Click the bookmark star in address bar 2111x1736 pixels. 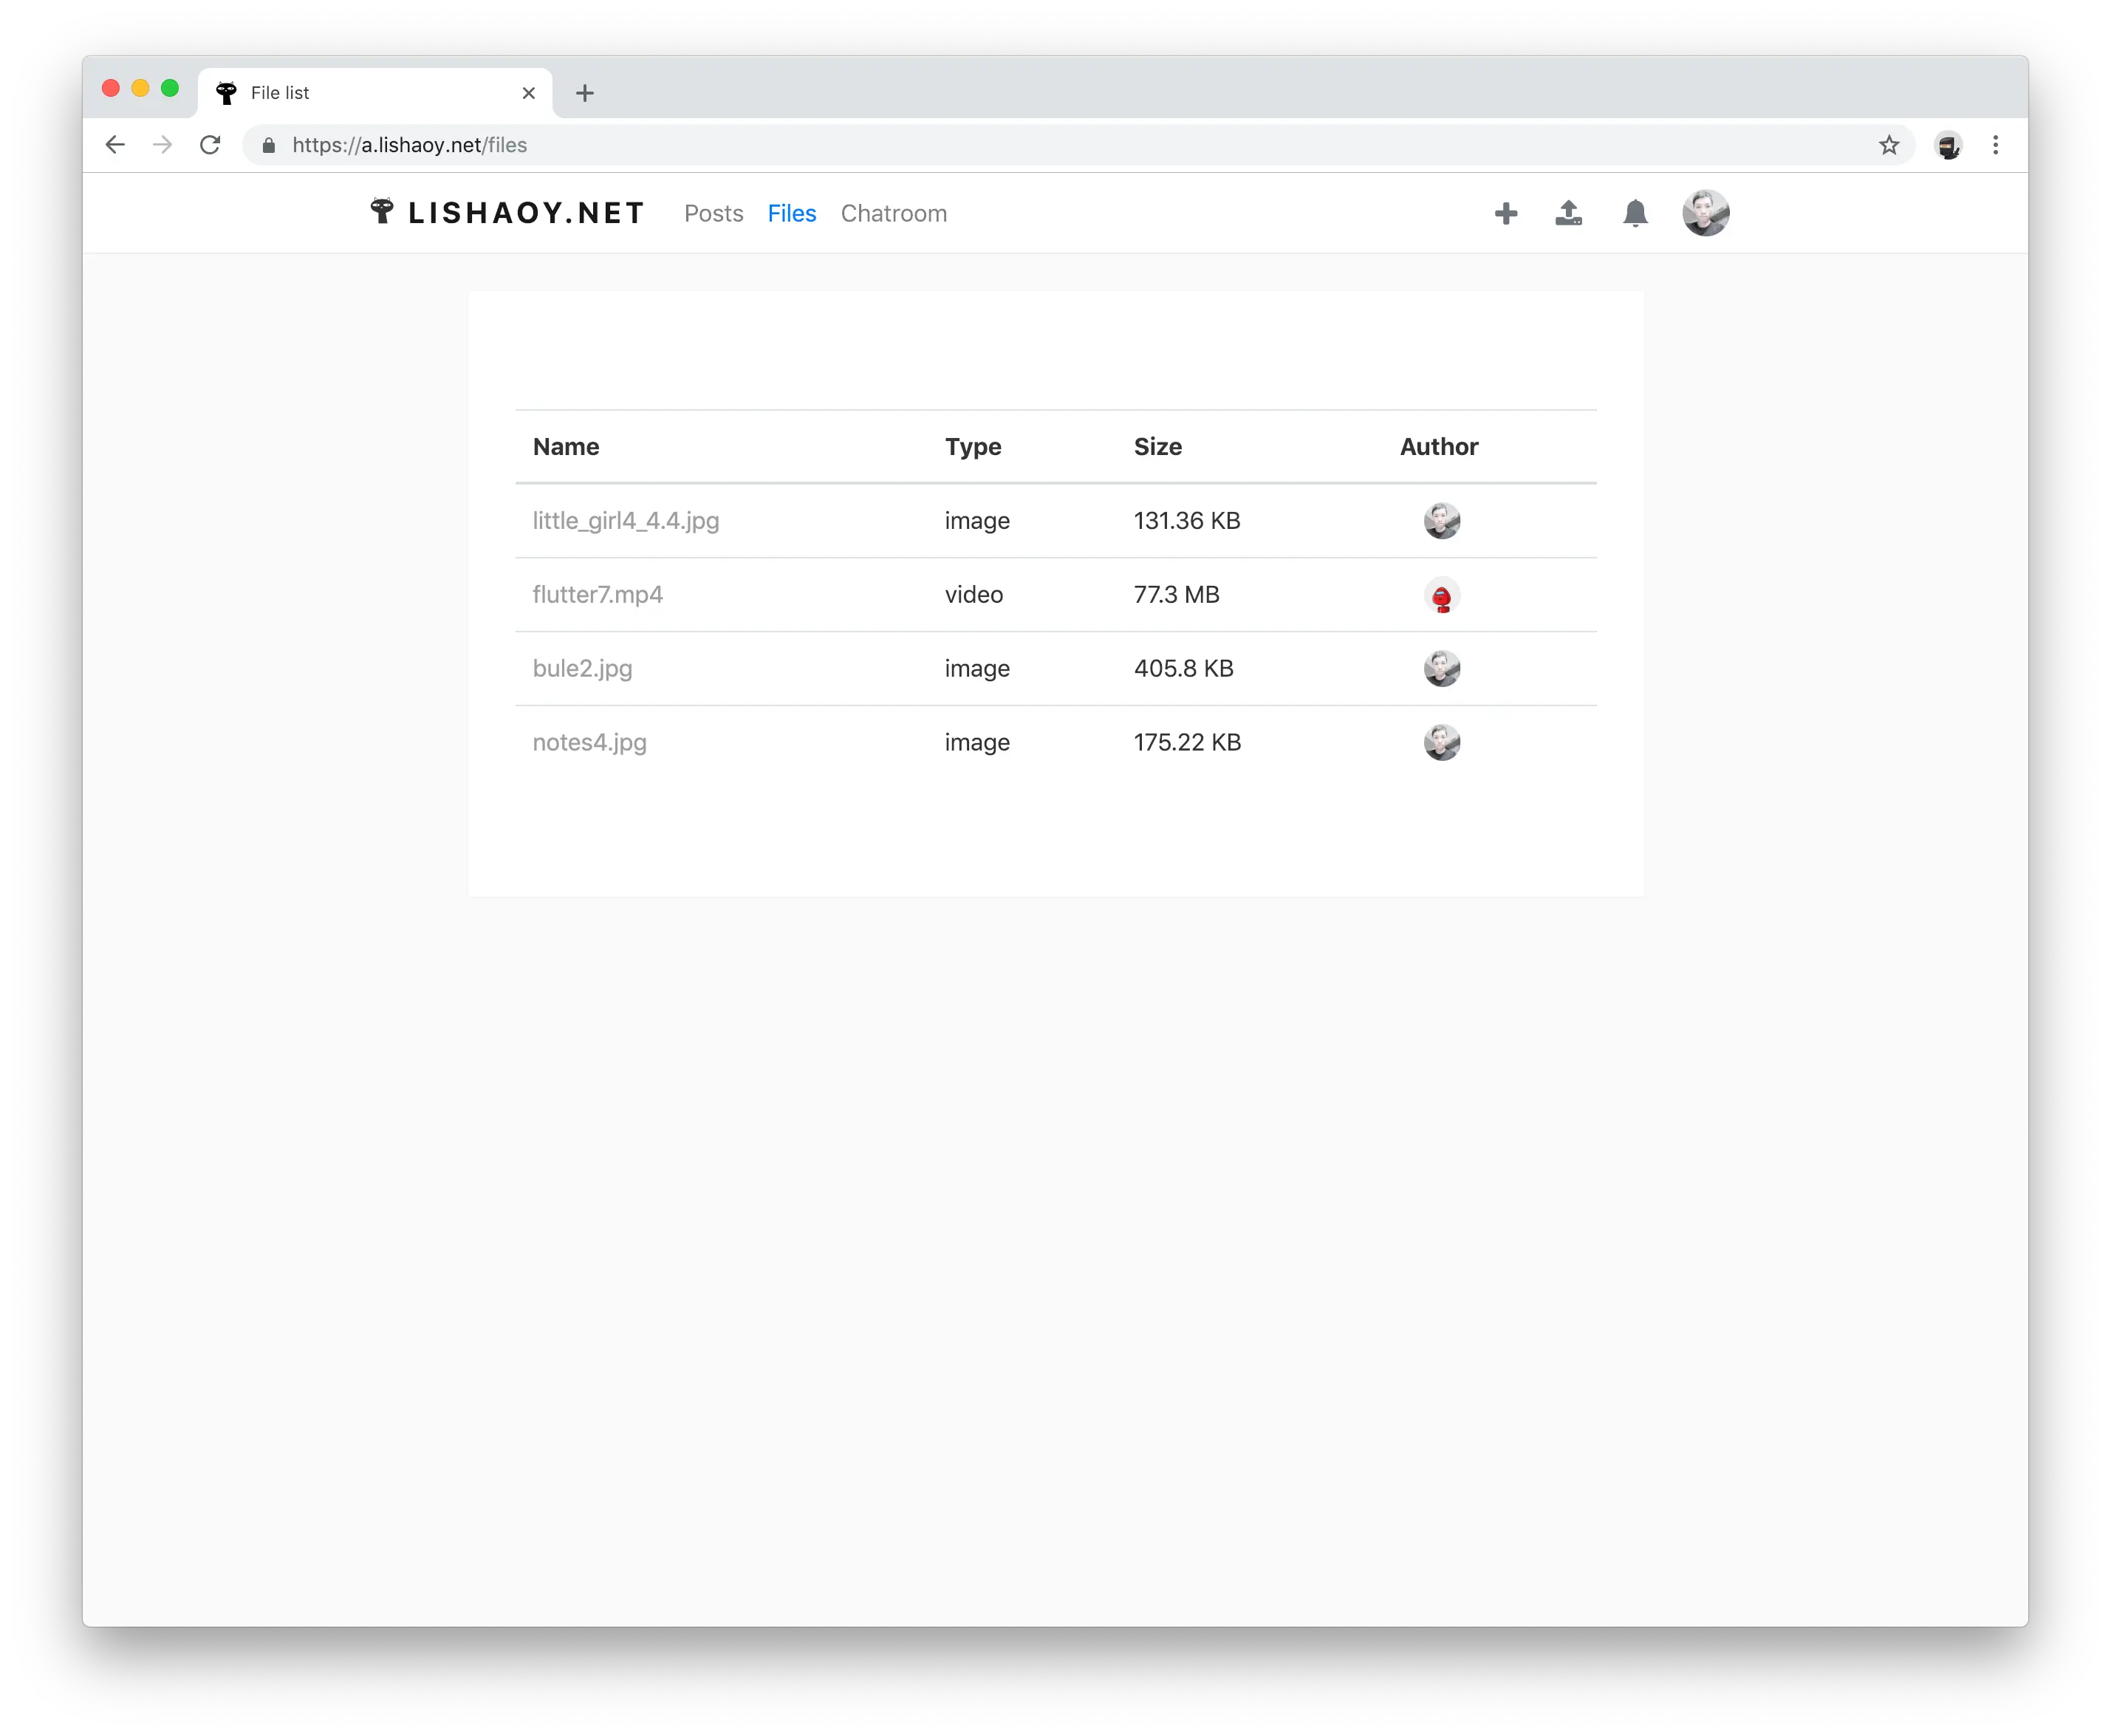click(1888, 145)
